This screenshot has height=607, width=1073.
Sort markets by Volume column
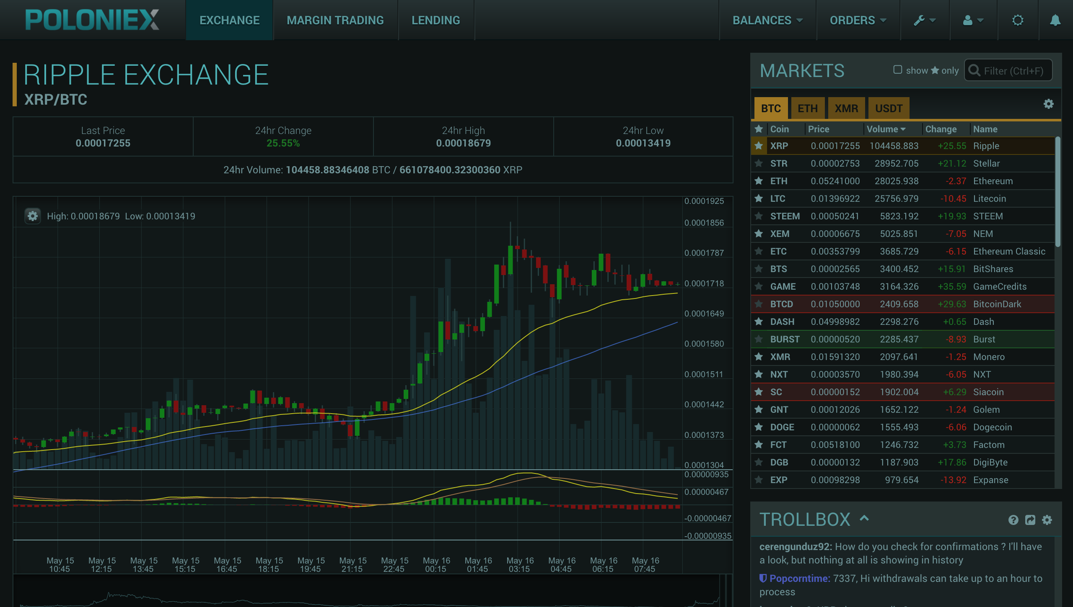tap(886, 129)
